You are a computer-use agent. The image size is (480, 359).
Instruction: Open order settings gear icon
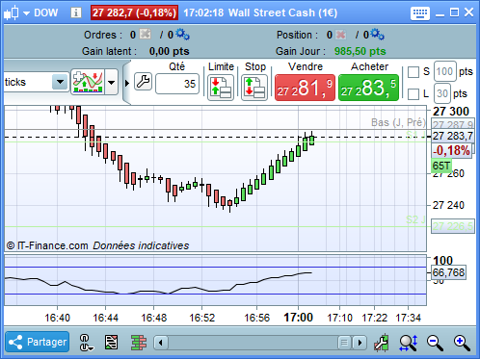point(182,35)
